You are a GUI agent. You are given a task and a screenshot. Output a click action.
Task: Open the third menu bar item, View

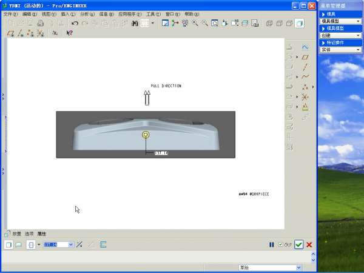click(x=49, y=14)
